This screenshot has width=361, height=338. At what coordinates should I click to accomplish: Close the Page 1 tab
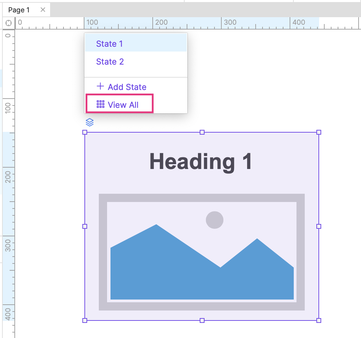(x=43, y=10)
